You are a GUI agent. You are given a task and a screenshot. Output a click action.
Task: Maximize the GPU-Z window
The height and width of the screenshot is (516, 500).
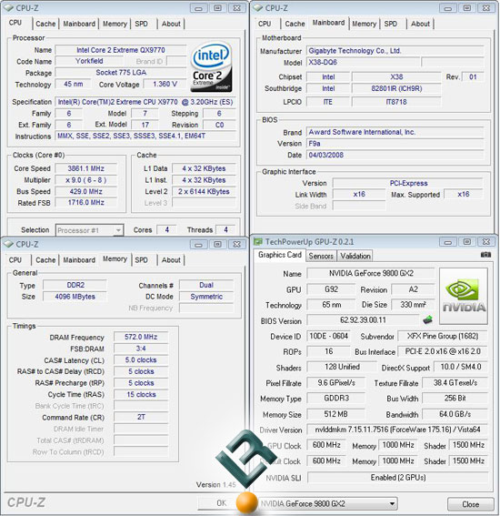pos(466,242)
